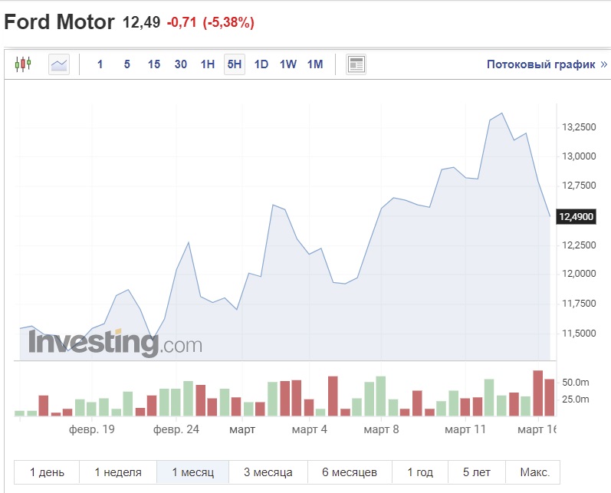611x493 pixels.
Task: Click the 12,7500 axis label
Action: (x=579, y=186)
